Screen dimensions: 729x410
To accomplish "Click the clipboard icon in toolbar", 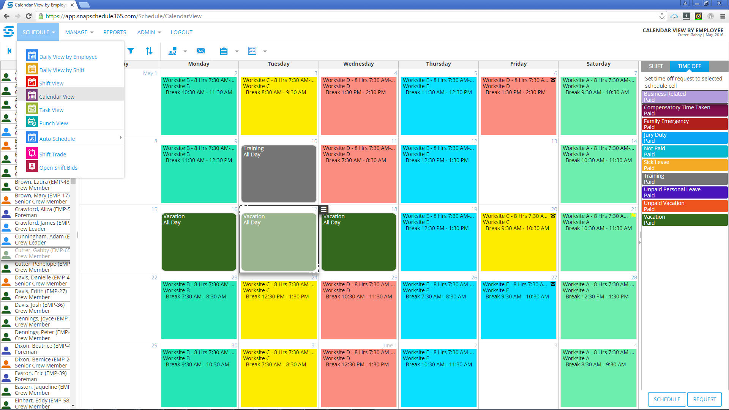I will [x=224, y=51].
